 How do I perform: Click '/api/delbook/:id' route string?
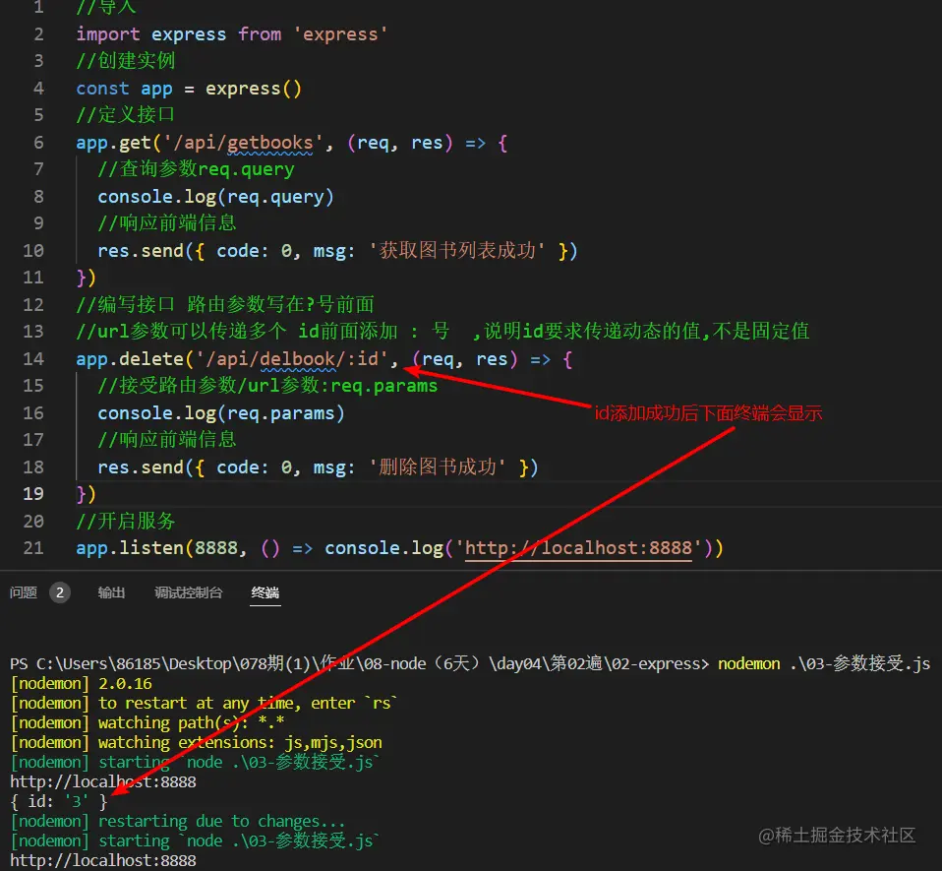pyautogui.click(x=292, y=359)
